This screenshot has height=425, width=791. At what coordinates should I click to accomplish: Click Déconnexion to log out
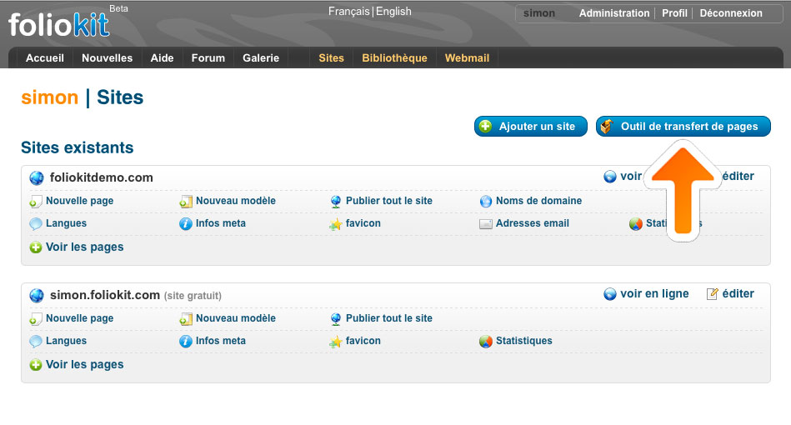click(x=731, y=13)
